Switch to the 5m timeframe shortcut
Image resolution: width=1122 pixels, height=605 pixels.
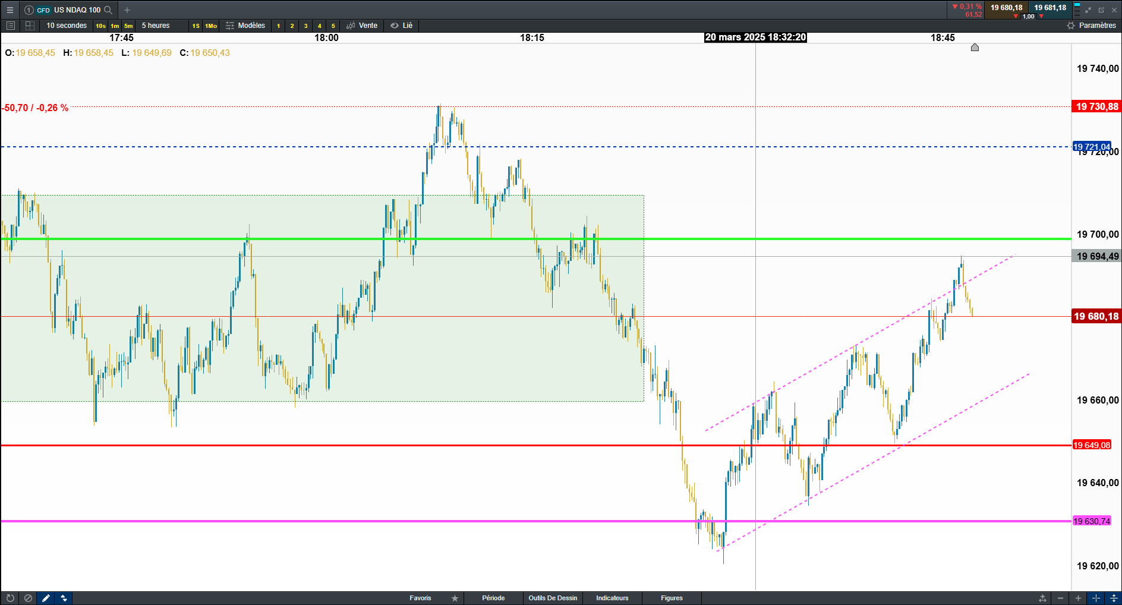(128, 26)
